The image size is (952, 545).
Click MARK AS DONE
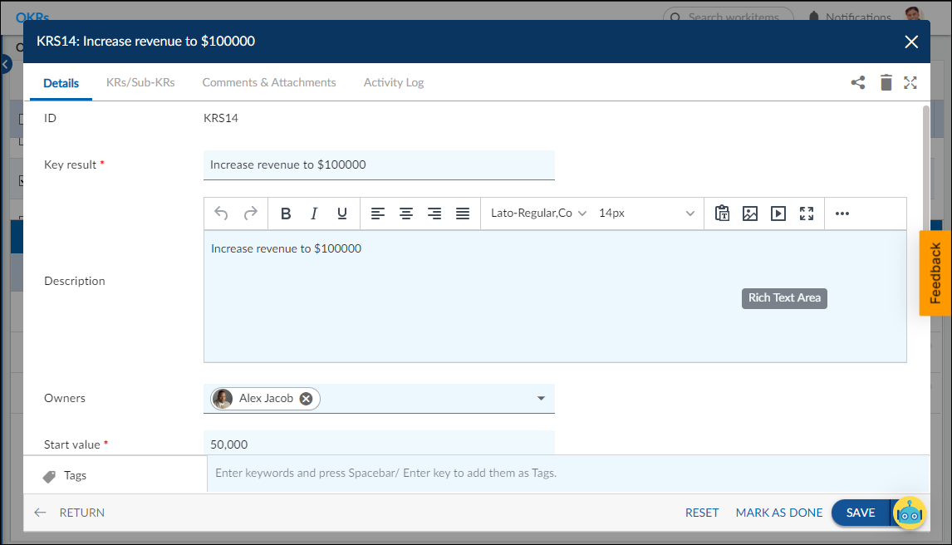[778, 513]
